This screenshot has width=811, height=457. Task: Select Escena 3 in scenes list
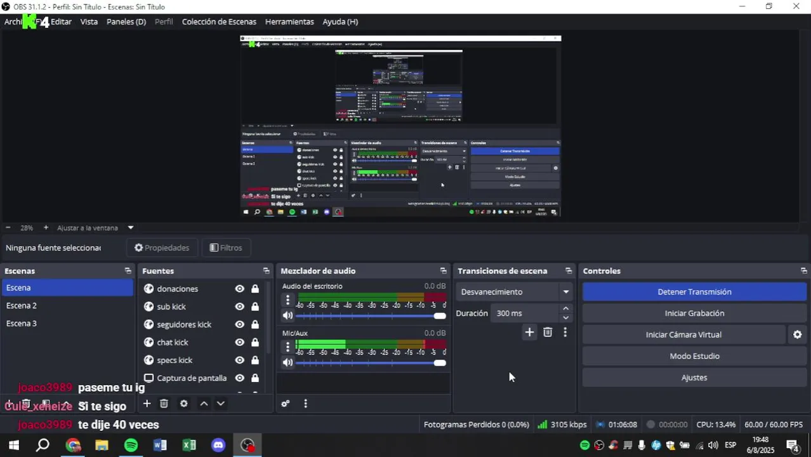(x=67, y=323)
